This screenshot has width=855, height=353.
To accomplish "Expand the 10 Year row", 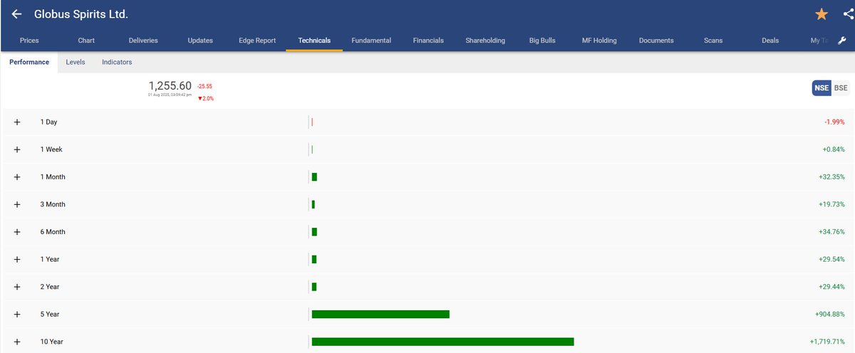I will (17, 342).
